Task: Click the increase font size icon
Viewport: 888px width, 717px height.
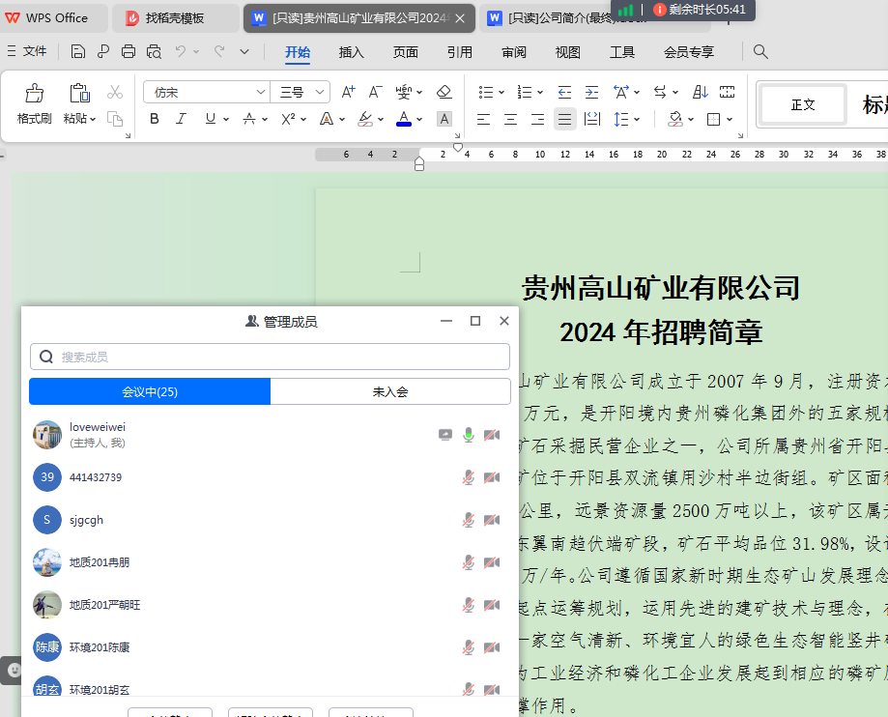Action: 349,92
